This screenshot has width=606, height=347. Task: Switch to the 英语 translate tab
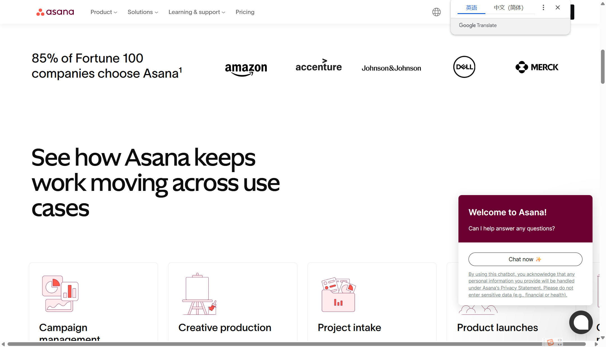471,8
